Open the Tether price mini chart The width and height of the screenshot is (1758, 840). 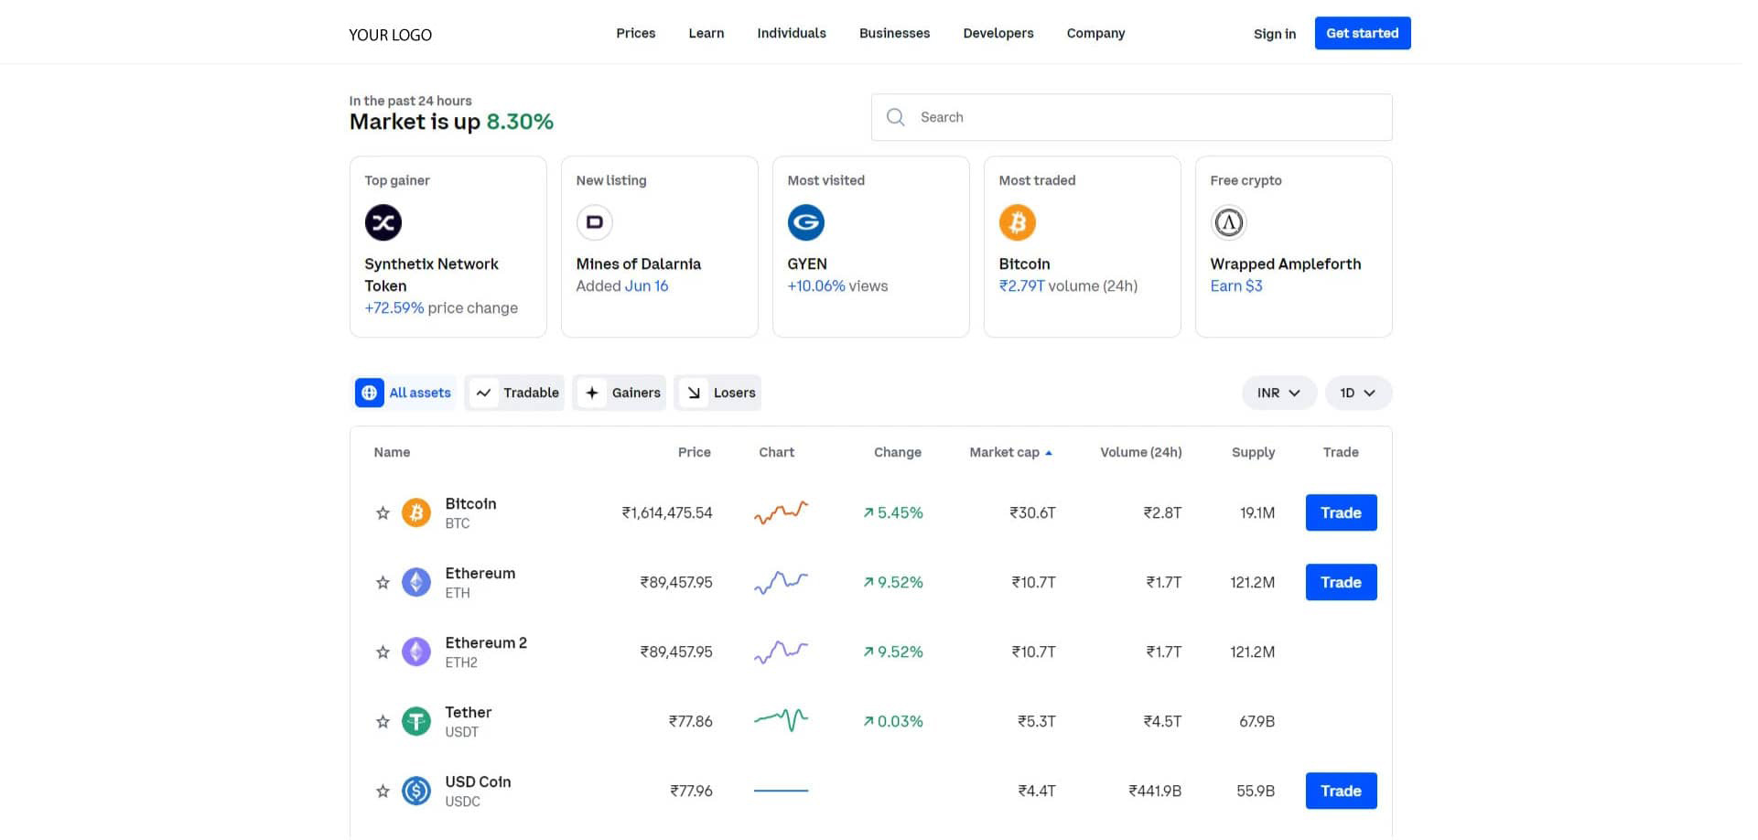(x=781, y=721)
